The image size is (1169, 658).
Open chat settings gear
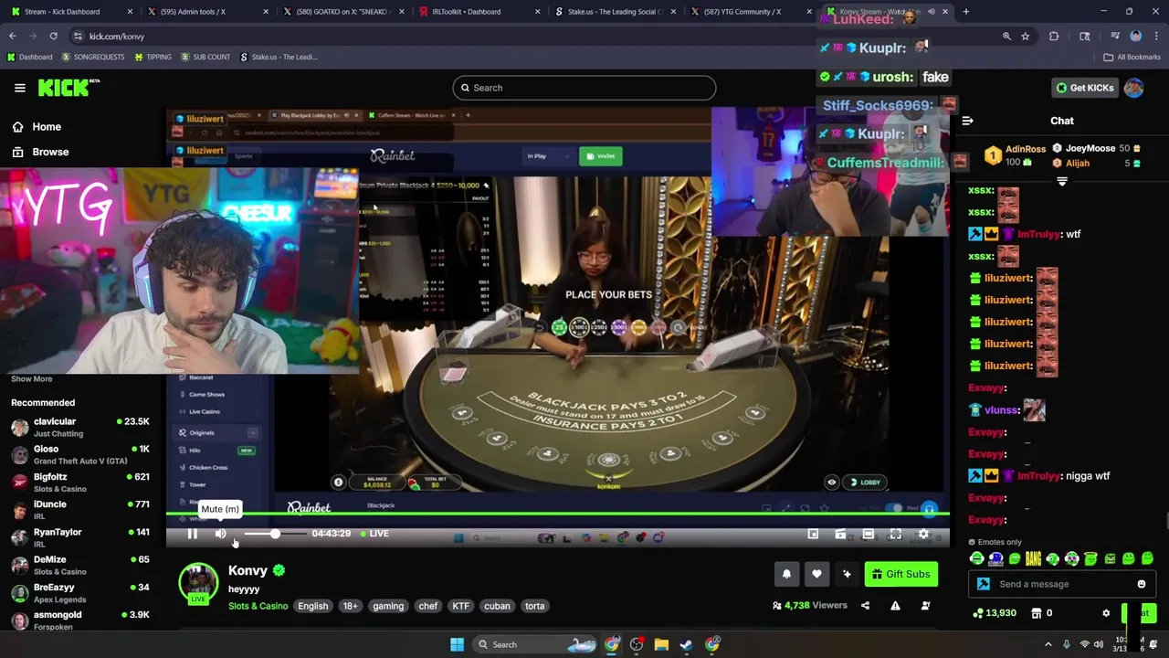tap(1106, 613)
